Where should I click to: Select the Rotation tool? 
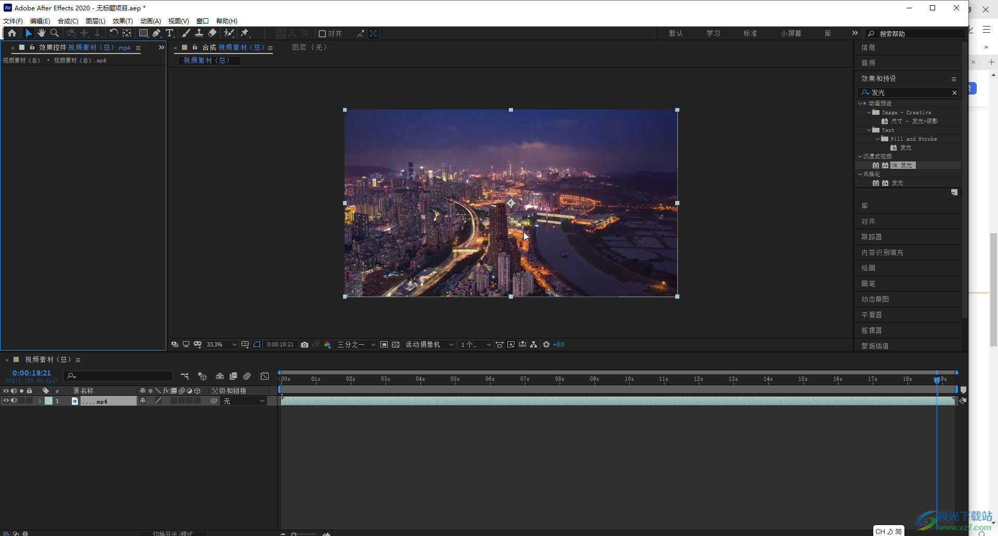pos(113,33)
